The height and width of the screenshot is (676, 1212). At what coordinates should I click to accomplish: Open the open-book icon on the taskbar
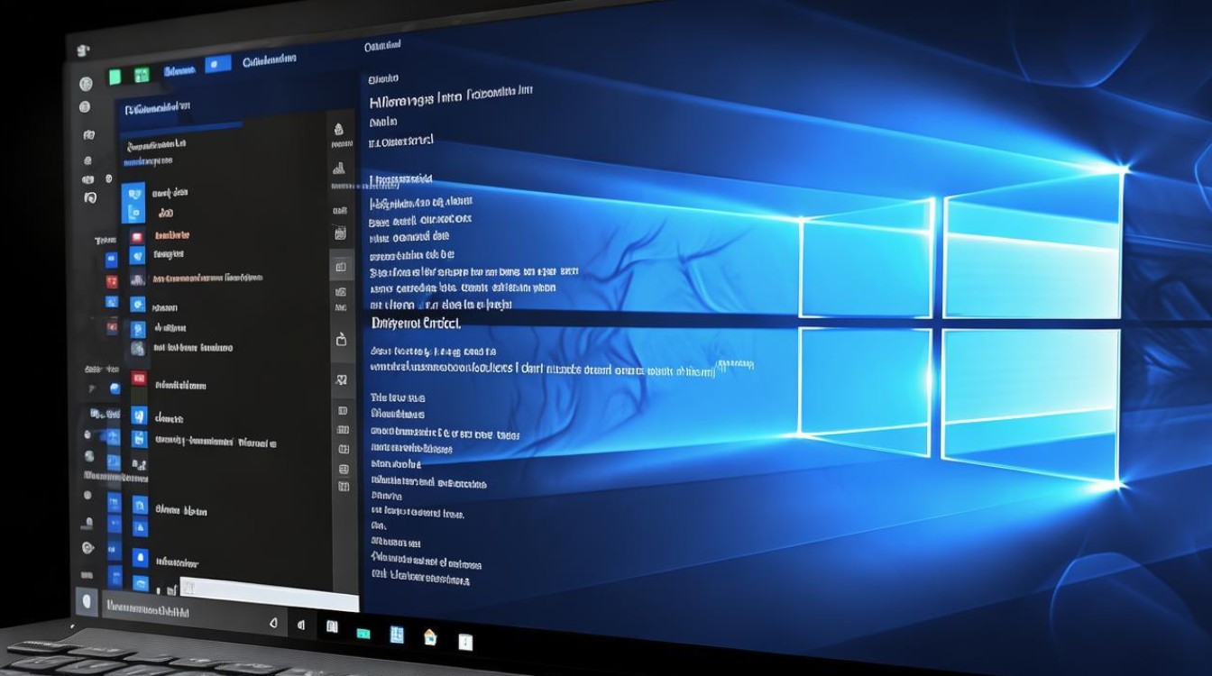point(331,626)
